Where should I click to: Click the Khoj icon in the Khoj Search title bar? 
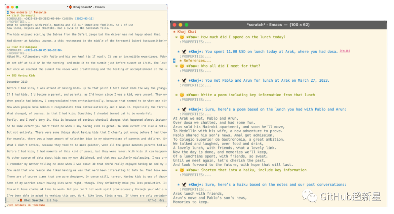pos(70,7)
